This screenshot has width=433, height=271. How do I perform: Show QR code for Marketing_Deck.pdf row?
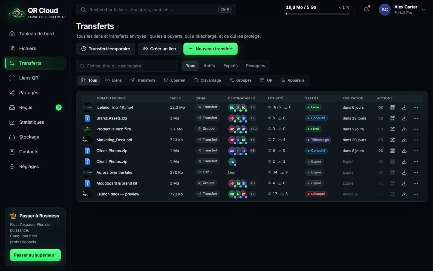[392, 140]
